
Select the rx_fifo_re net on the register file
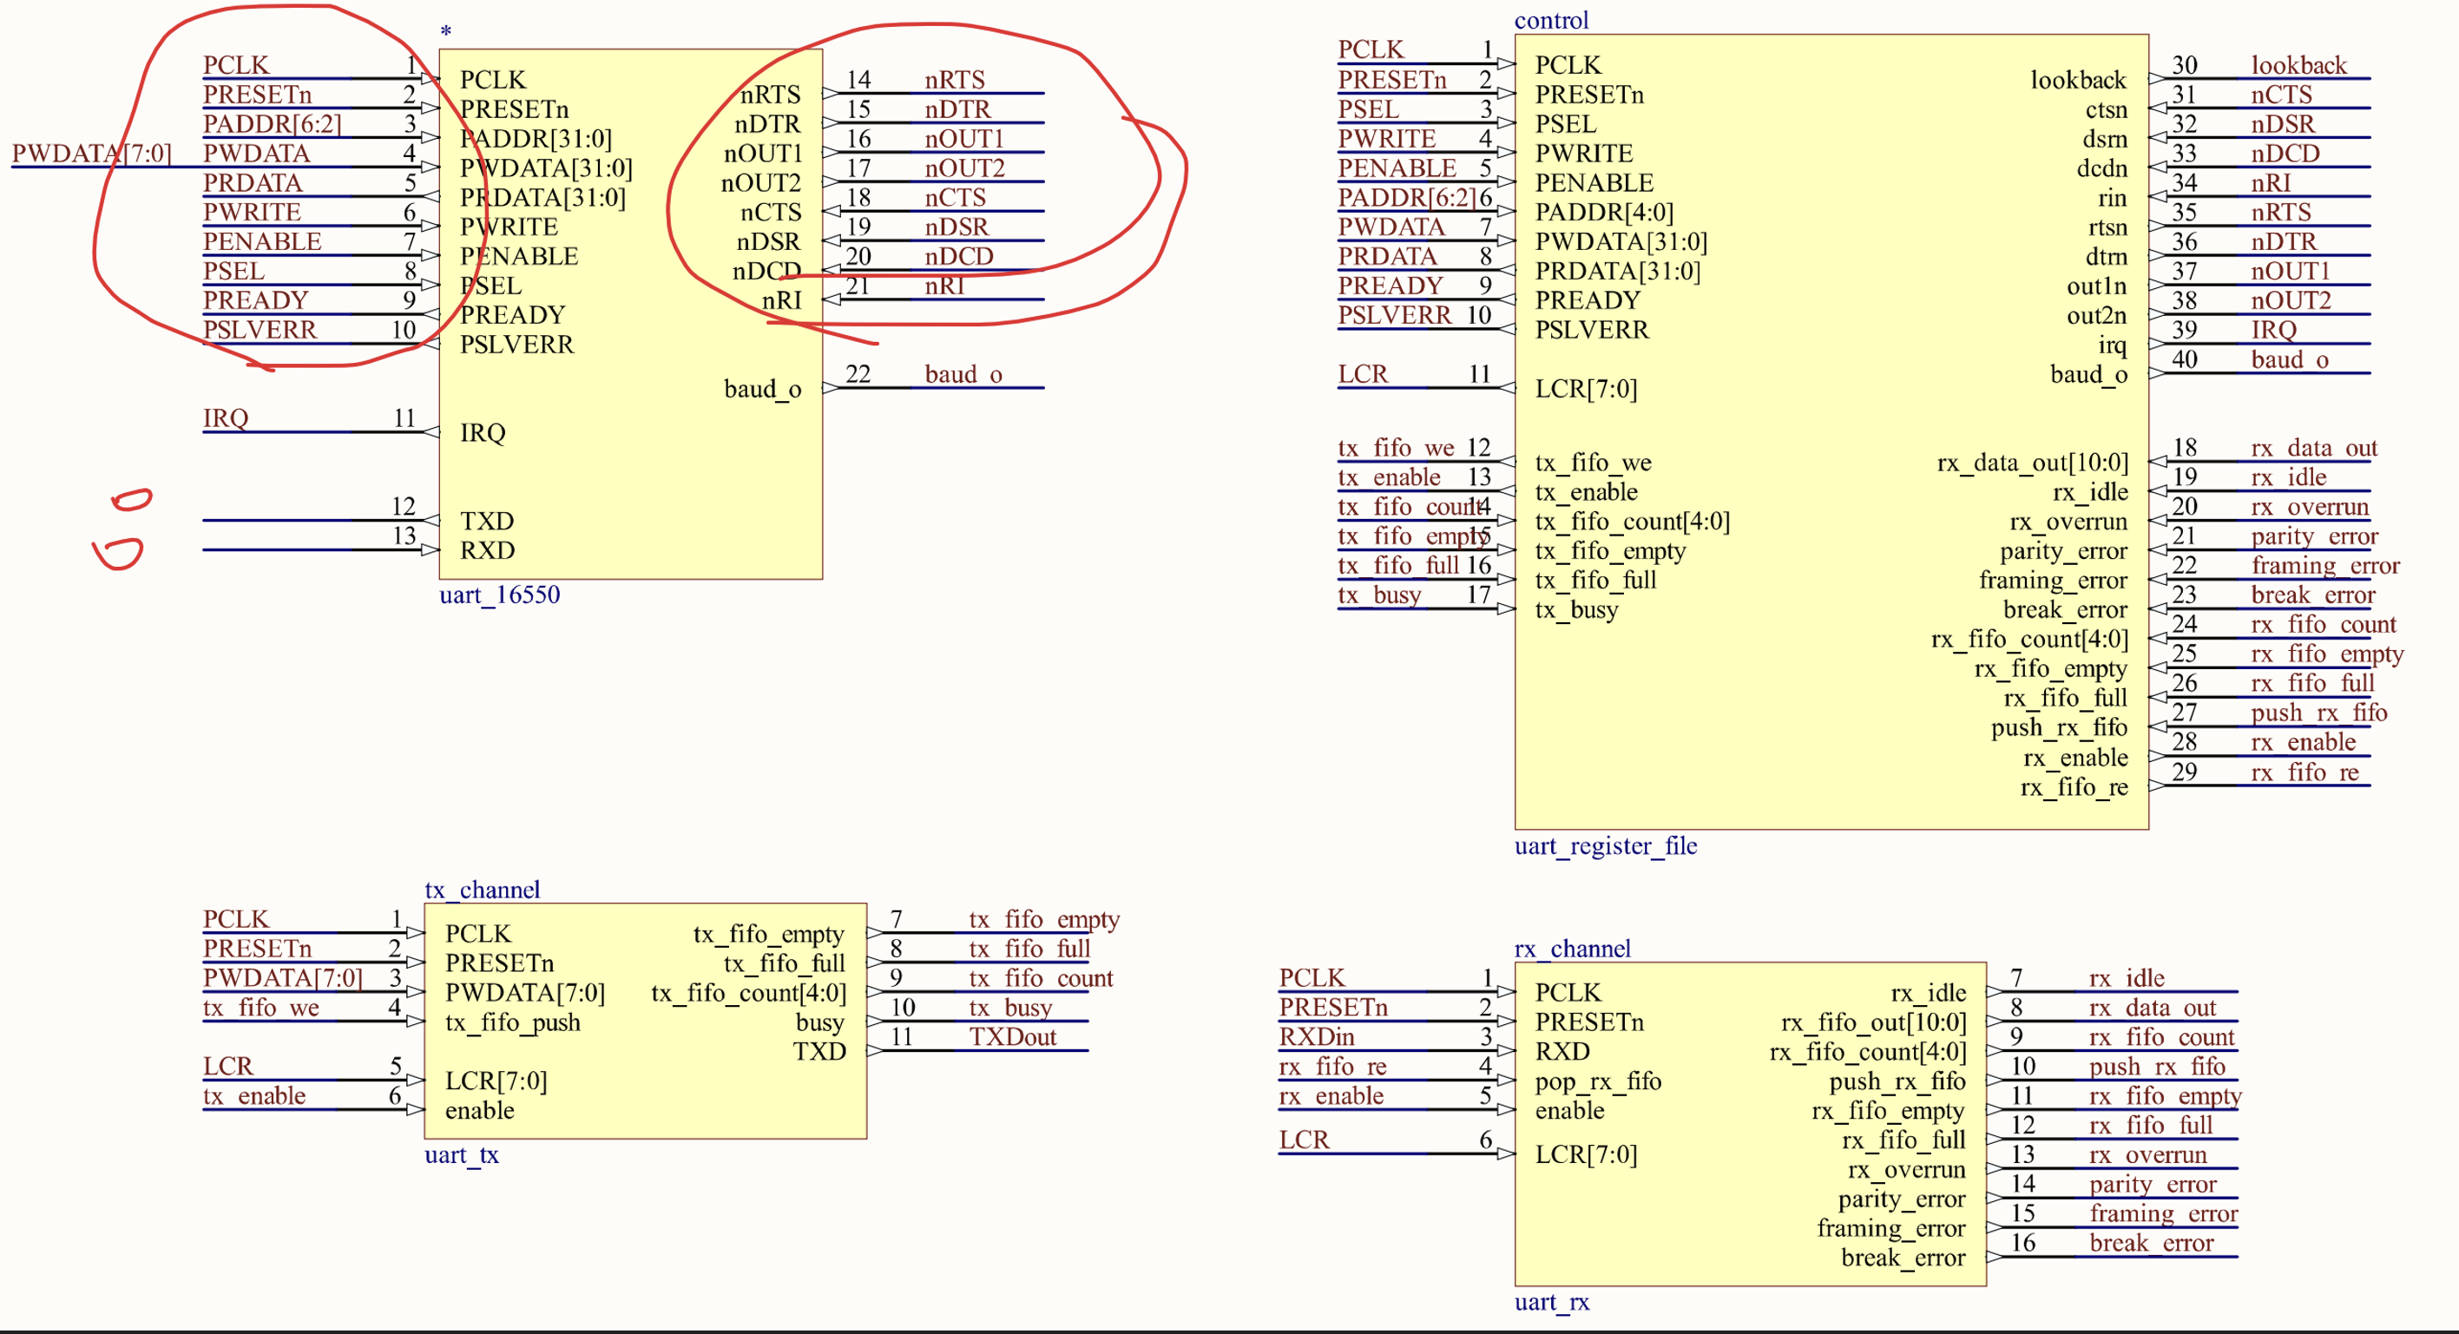[x=2304, y=772]
